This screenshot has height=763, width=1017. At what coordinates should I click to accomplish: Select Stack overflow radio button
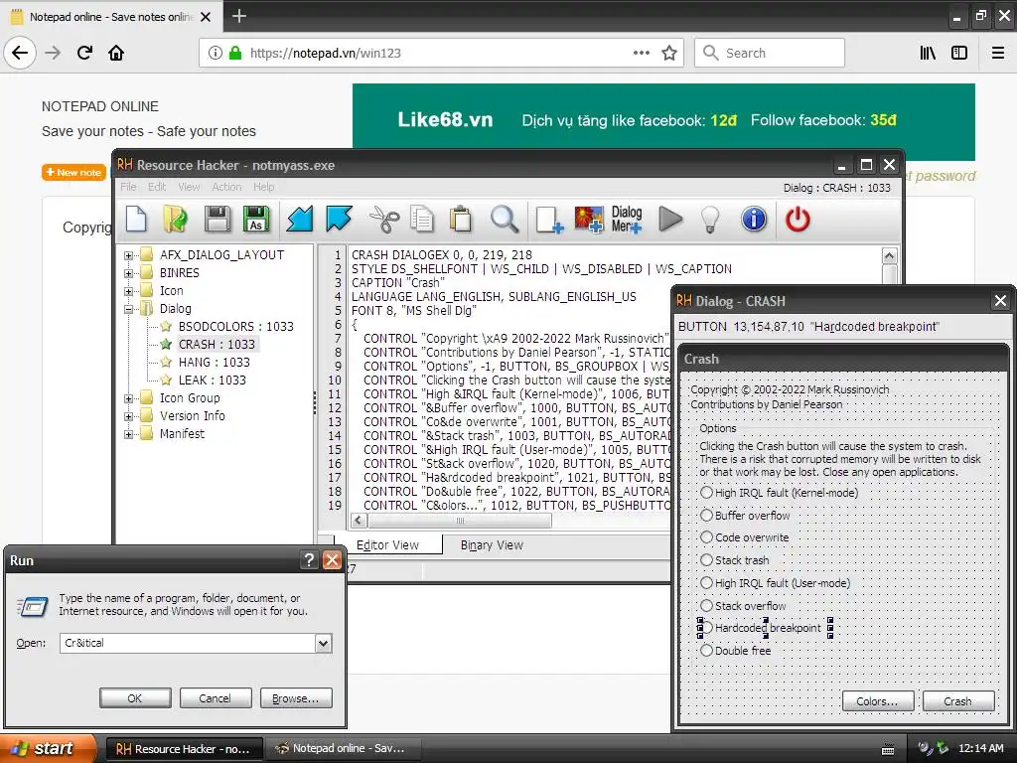[x=706, y=605]
